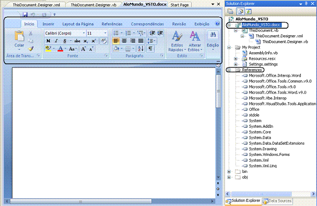Toggle strikethrough abc formatting
Viewport: 317px width, 206px height.
pos(77,41)
